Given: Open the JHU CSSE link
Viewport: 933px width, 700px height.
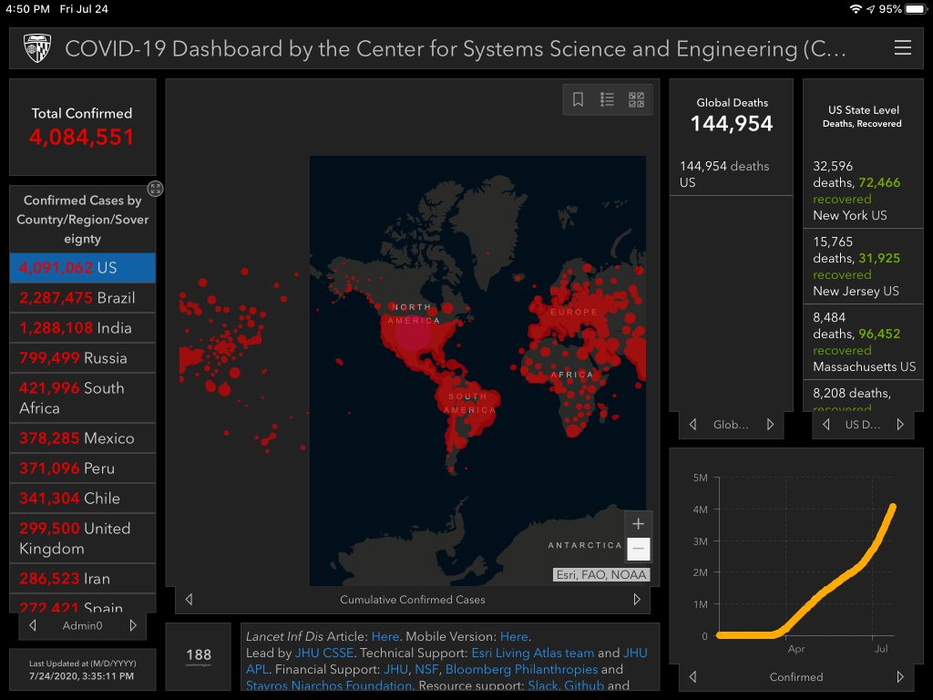Looking at the screenshot, I should [325, 654].
